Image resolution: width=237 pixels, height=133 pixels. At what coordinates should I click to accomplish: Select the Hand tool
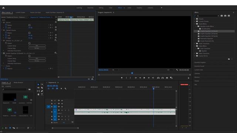[38, 95]
